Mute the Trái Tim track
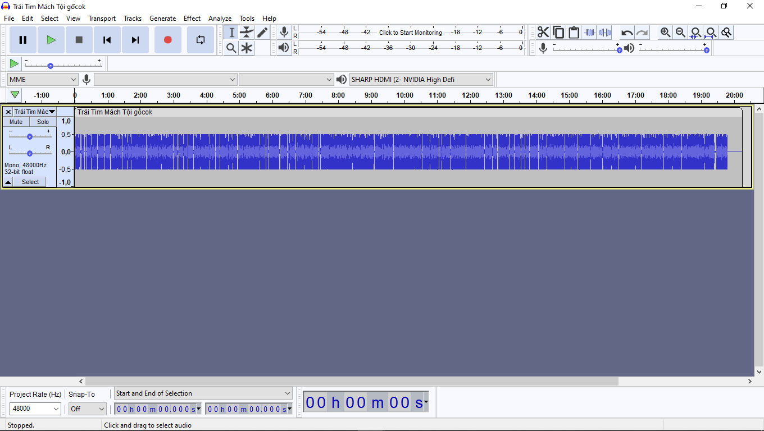The height and width of the screenshot is (431, 764). 16,122
